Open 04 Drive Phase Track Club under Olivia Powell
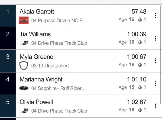162x120 pixels. (59, 111)
